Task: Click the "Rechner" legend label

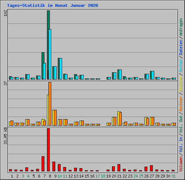Action: click(181, 104)
